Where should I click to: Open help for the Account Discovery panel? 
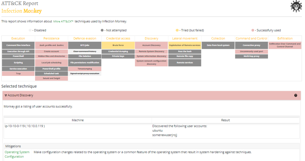296,95
